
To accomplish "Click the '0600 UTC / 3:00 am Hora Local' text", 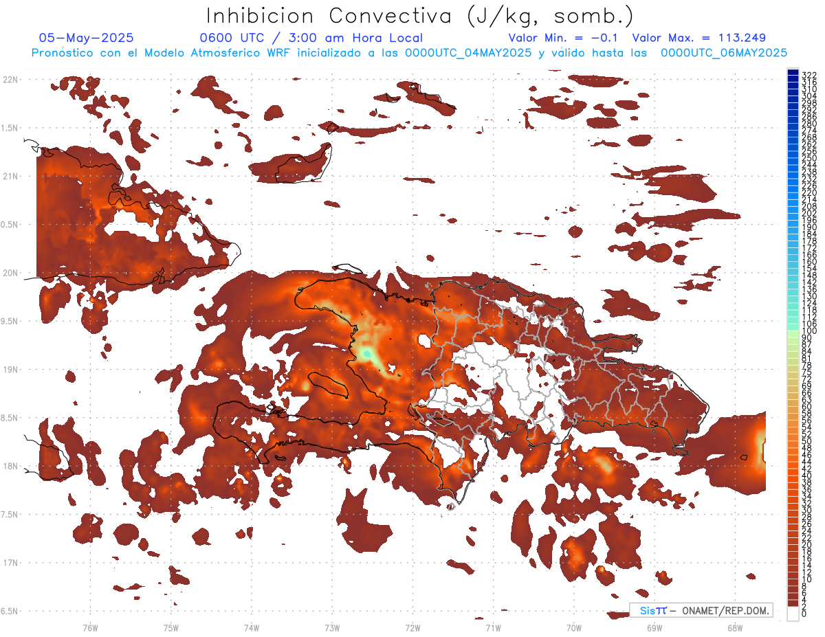I will pyautogui.click(x=311, y=38).
